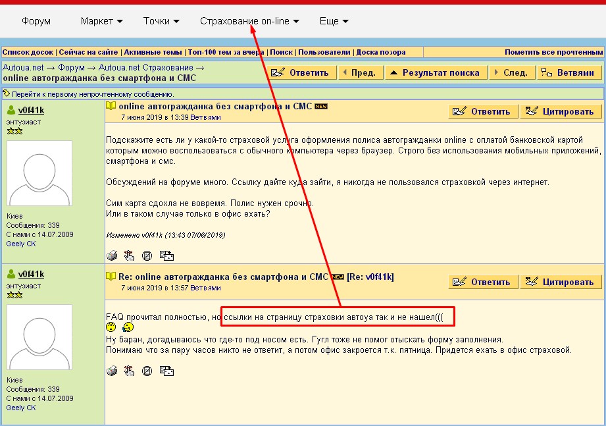Screen dimensions: 606x426
Task: Click first post's user avatar placeholder
Action: [x=39, y=173]
